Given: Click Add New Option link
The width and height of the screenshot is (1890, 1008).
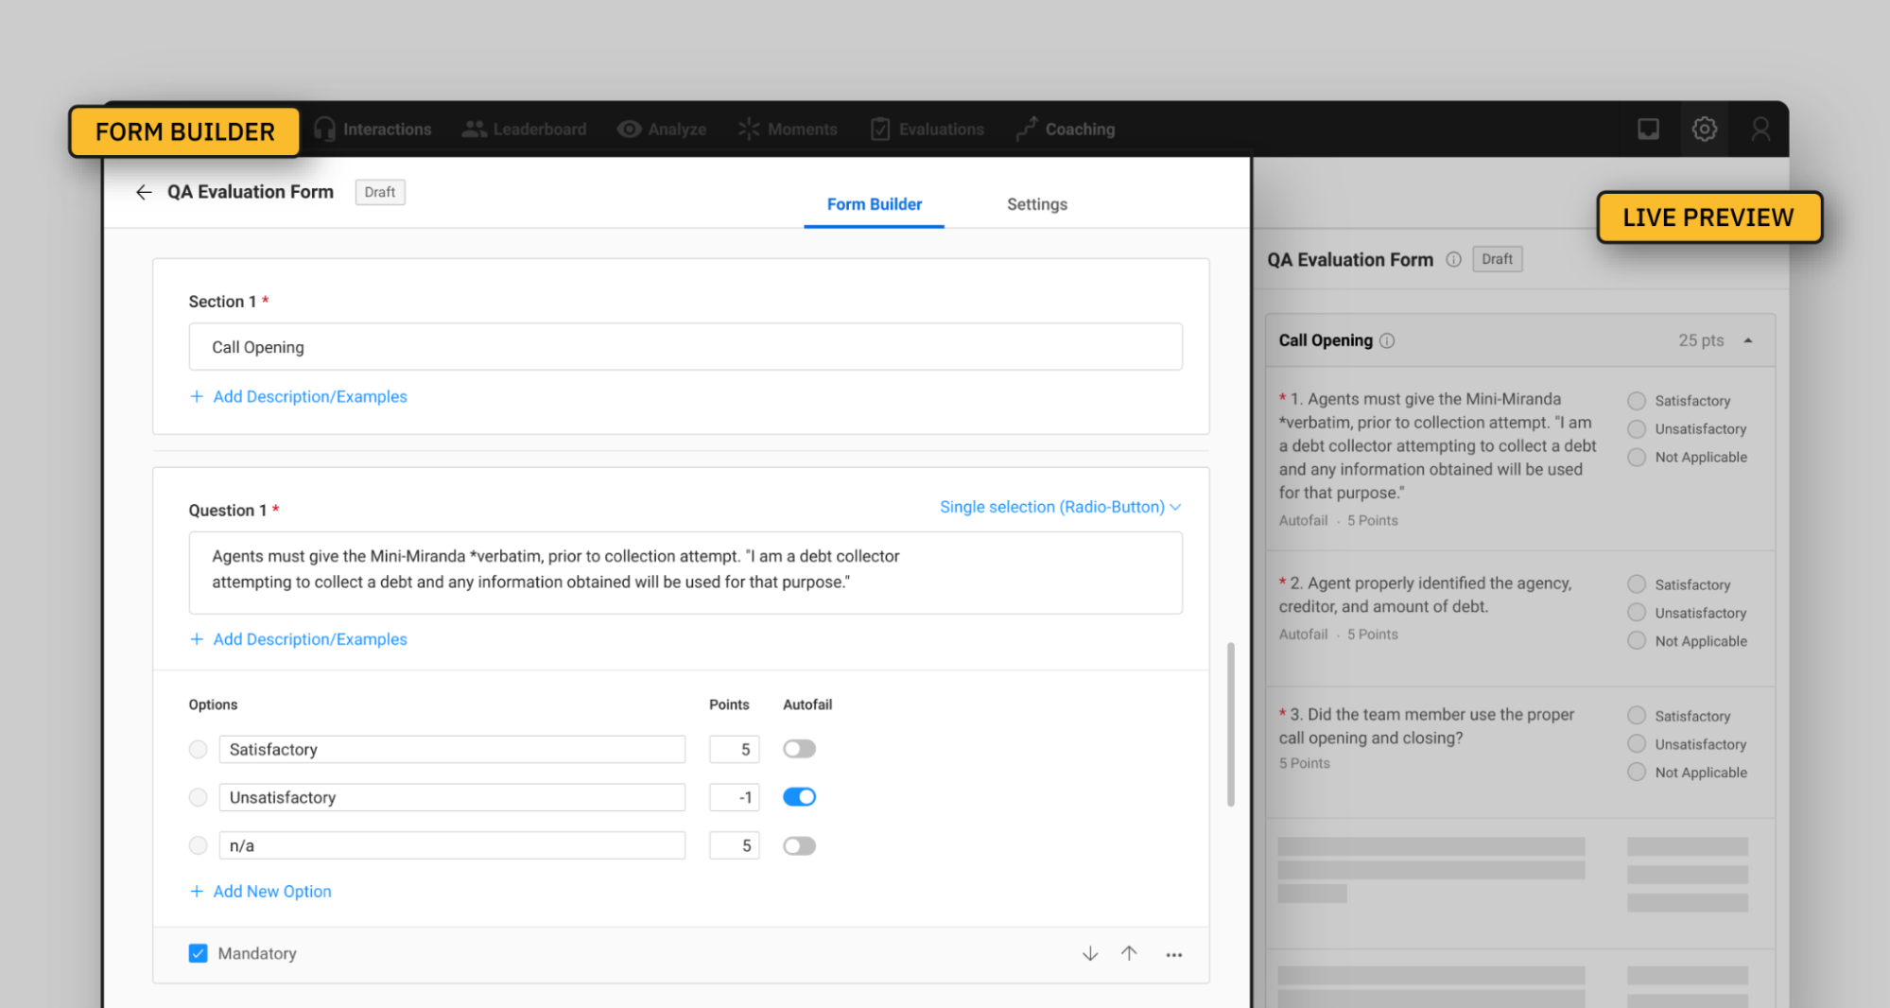Looking at the screenshot, I should click(x=270, y=891).
